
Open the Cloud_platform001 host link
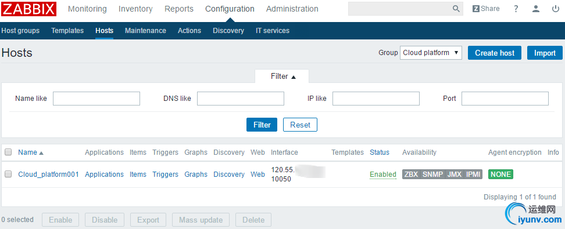pos(48,175)
